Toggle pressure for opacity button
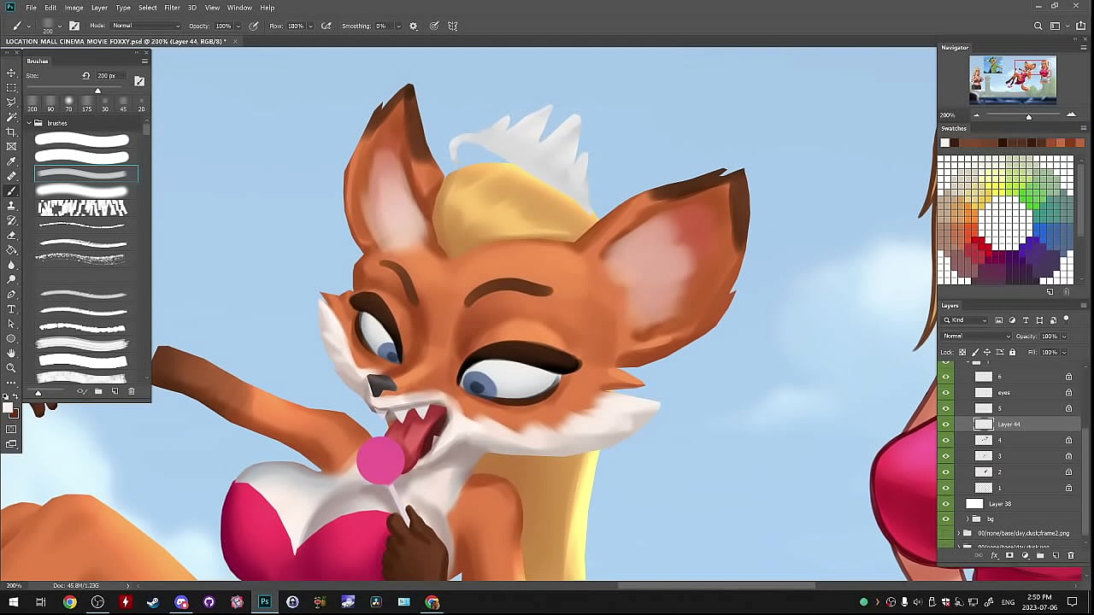Screen dimensions: 1094x615 click(x=254, y=26)
